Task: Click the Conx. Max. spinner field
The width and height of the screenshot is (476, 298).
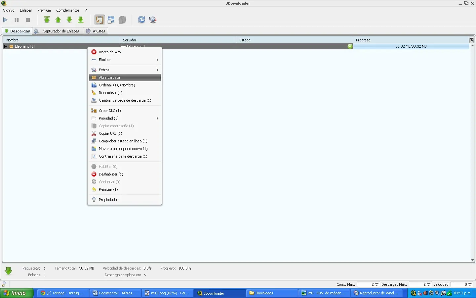Action: [368, 284]
